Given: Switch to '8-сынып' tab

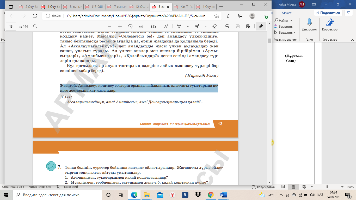Looking at the screenshot, I should 73,7.
